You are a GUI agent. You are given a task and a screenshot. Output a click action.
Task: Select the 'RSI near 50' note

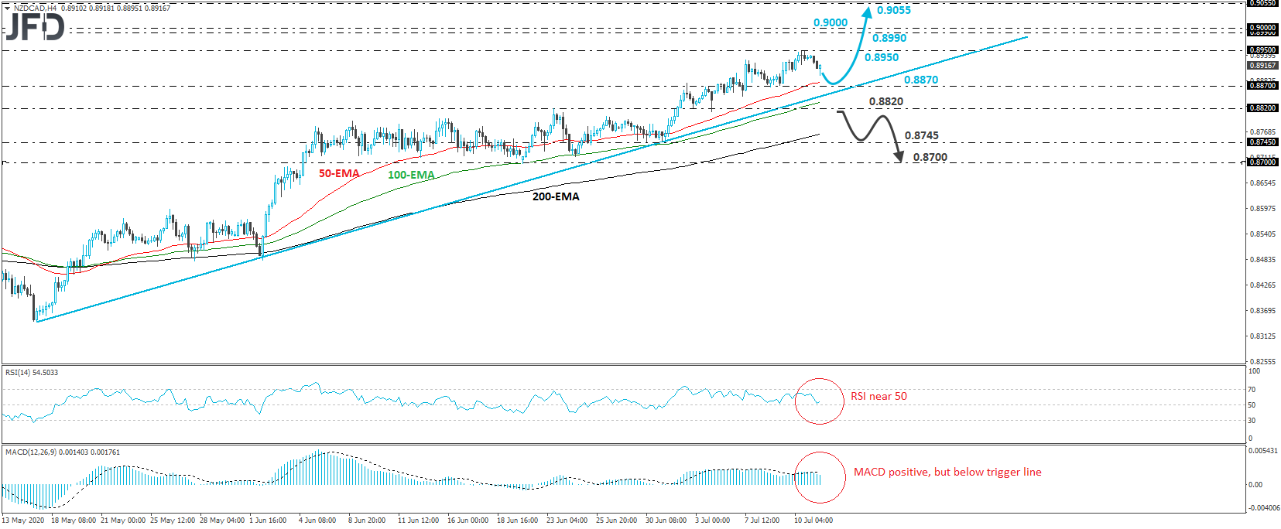tap(879, 396)
